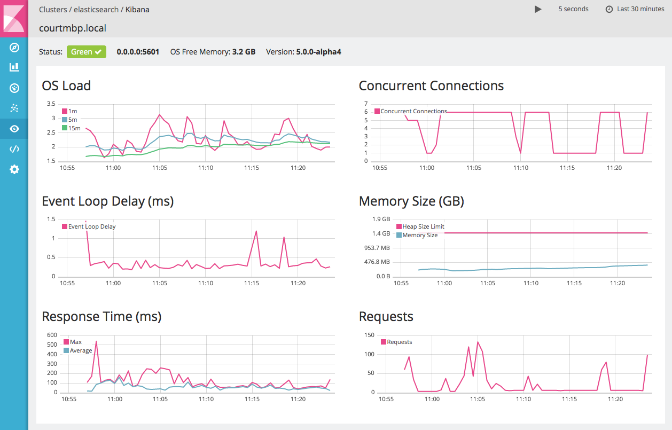672x430 pixels.
Task: Toggle the 1m series in OS Load legend
Action: [72, 111]
